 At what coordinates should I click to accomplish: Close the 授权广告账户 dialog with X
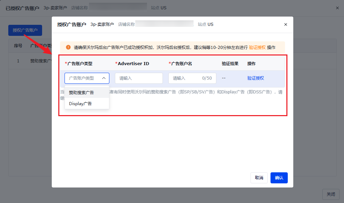(x=285, y=24)
